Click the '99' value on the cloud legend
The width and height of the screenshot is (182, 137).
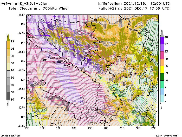coord(12,41)
